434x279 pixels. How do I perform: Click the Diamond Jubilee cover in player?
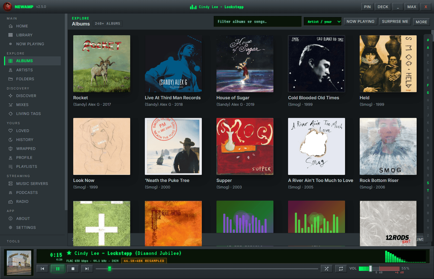coord(19,263)
